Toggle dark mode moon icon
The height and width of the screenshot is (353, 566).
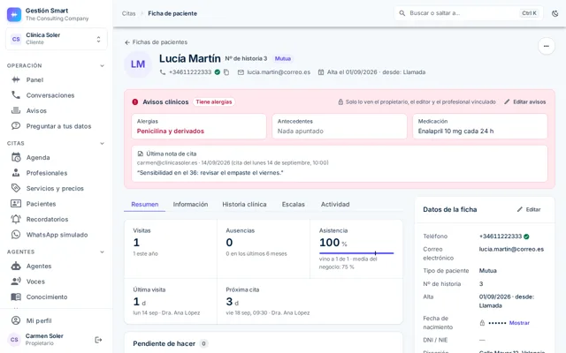tap(555, 13)
